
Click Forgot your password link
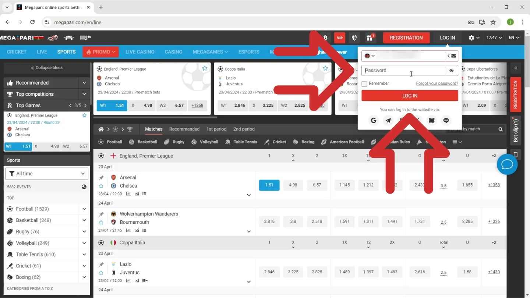437,84
